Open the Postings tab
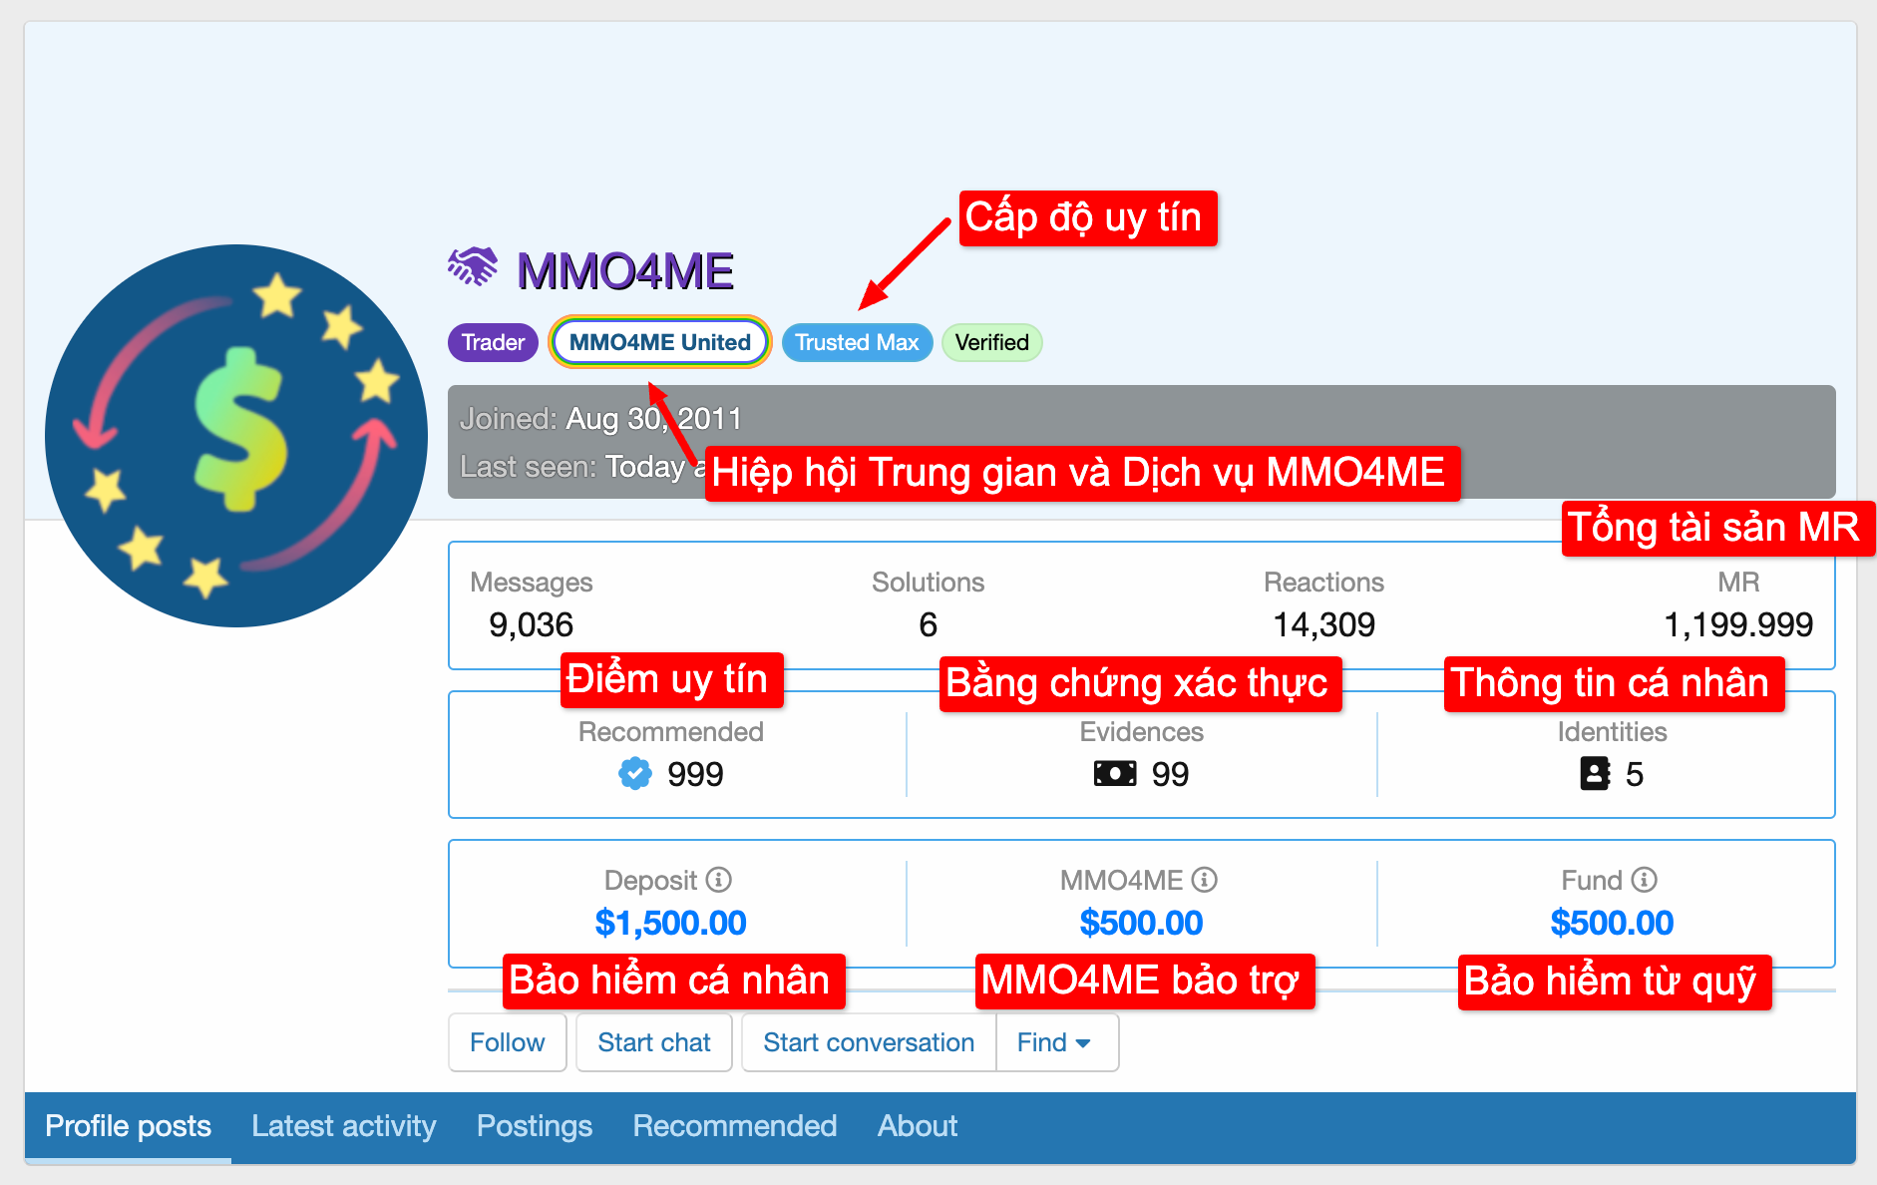Screen dimensions: 1877x1185 click(535, 1126)
